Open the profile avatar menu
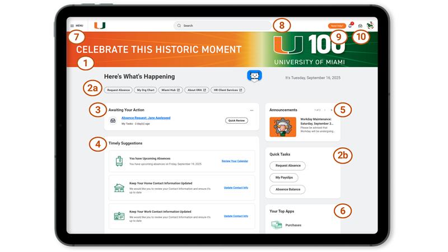This screenshot has height=252, width=448. coord(370,25)
